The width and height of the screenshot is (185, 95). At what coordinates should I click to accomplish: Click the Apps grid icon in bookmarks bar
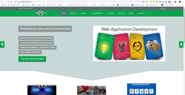pos(2,5)
